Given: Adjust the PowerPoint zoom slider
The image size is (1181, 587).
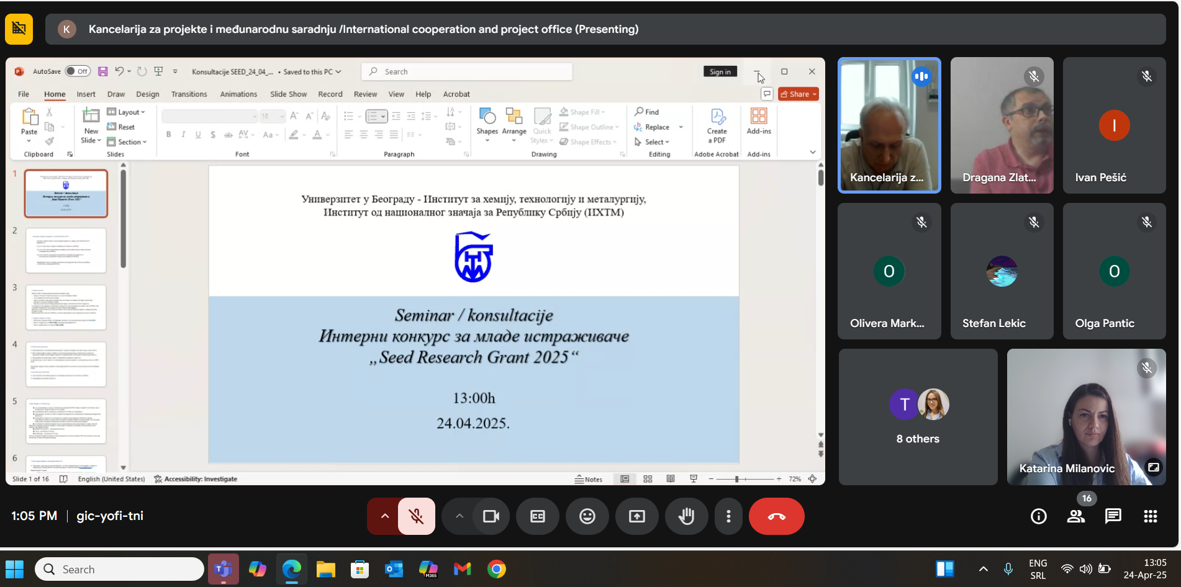Looking at the screenshot, I should (736, 479).
